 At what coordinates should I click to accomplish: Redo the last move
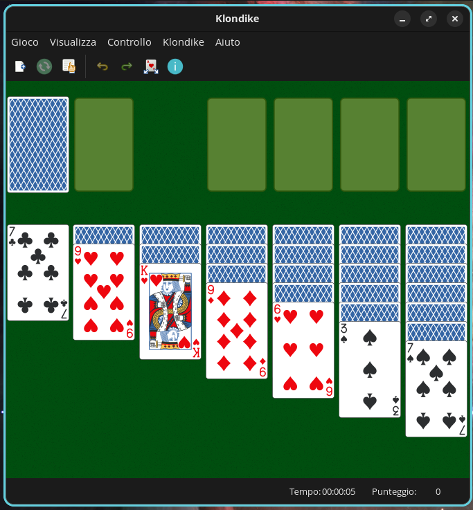click(x=127, y=66)
